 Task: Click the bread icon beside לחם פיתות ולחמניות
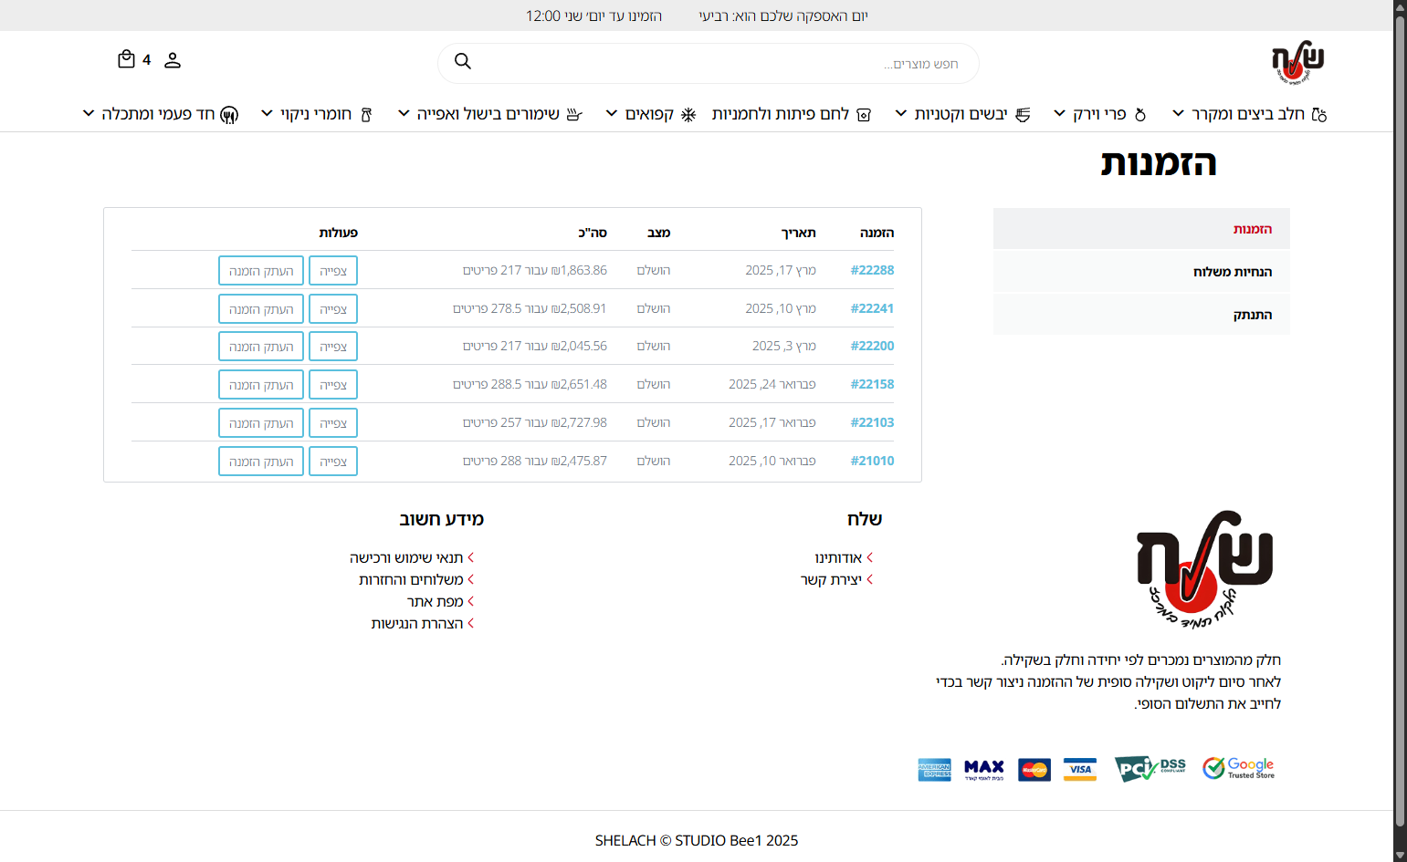click(x=864, y=114)
